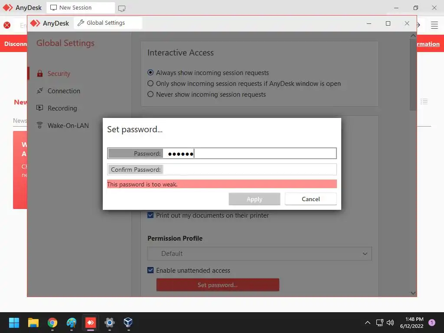Open the Windows Start menu
The height and width of the screenshot is (333, 444).
click(x=14, y=323)
